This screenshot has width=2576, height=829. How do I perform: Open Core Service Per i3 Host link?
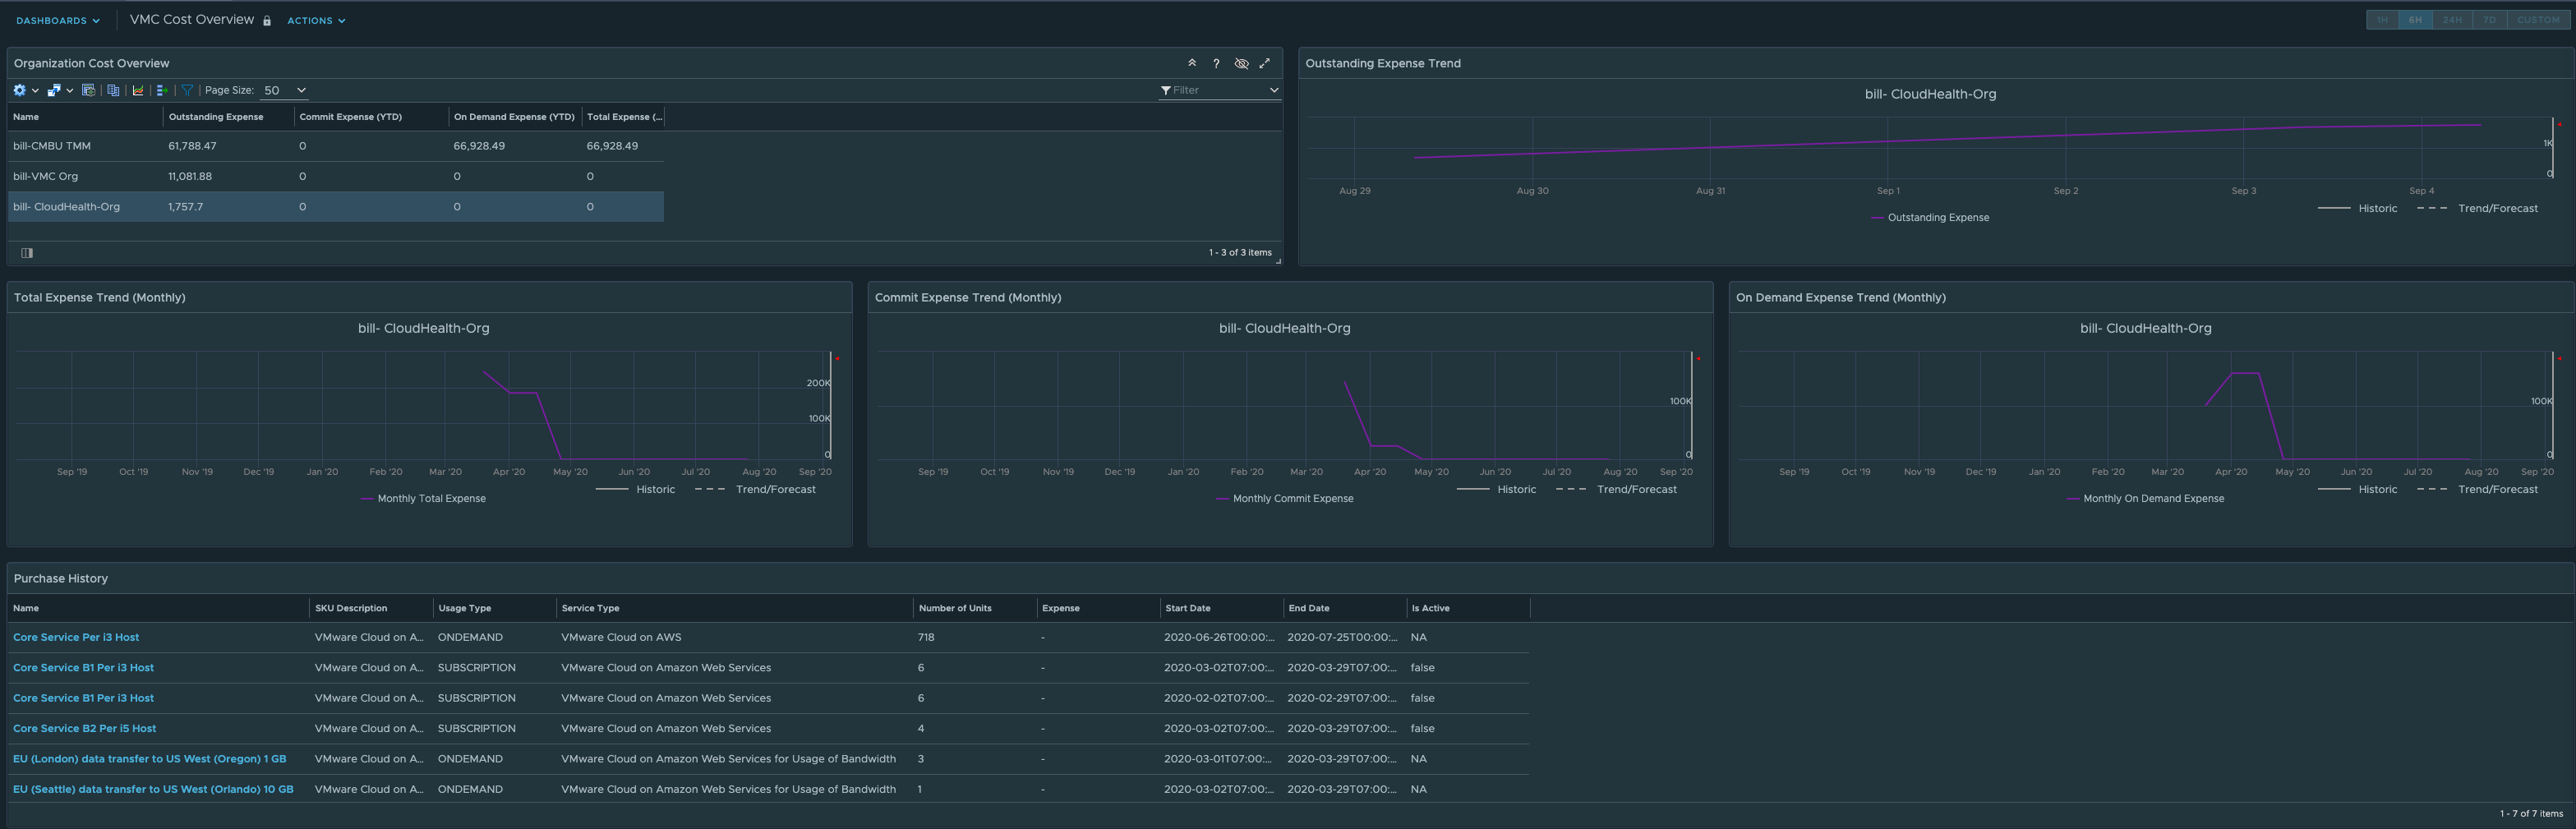tap(76, 638)
